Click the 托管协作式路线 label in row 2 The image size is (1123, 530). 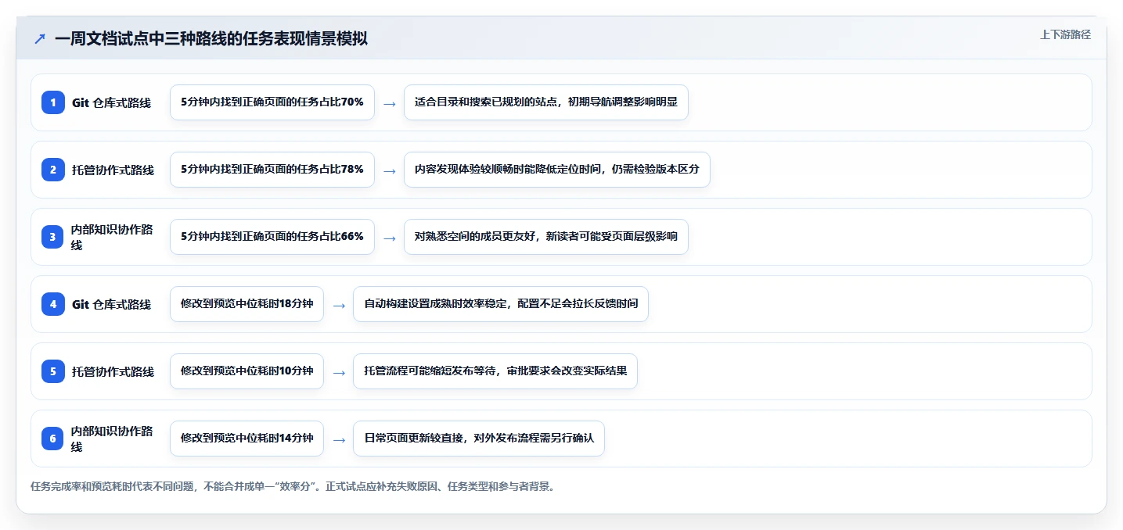(113, 170)
